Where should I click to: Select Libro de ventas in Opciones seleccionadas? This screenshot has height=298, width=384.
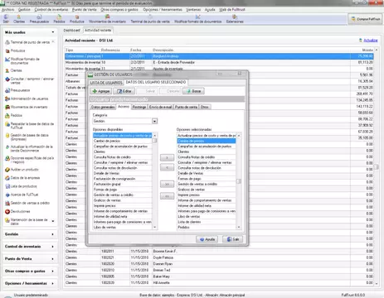pyautogui.click(x=207, y=217)
